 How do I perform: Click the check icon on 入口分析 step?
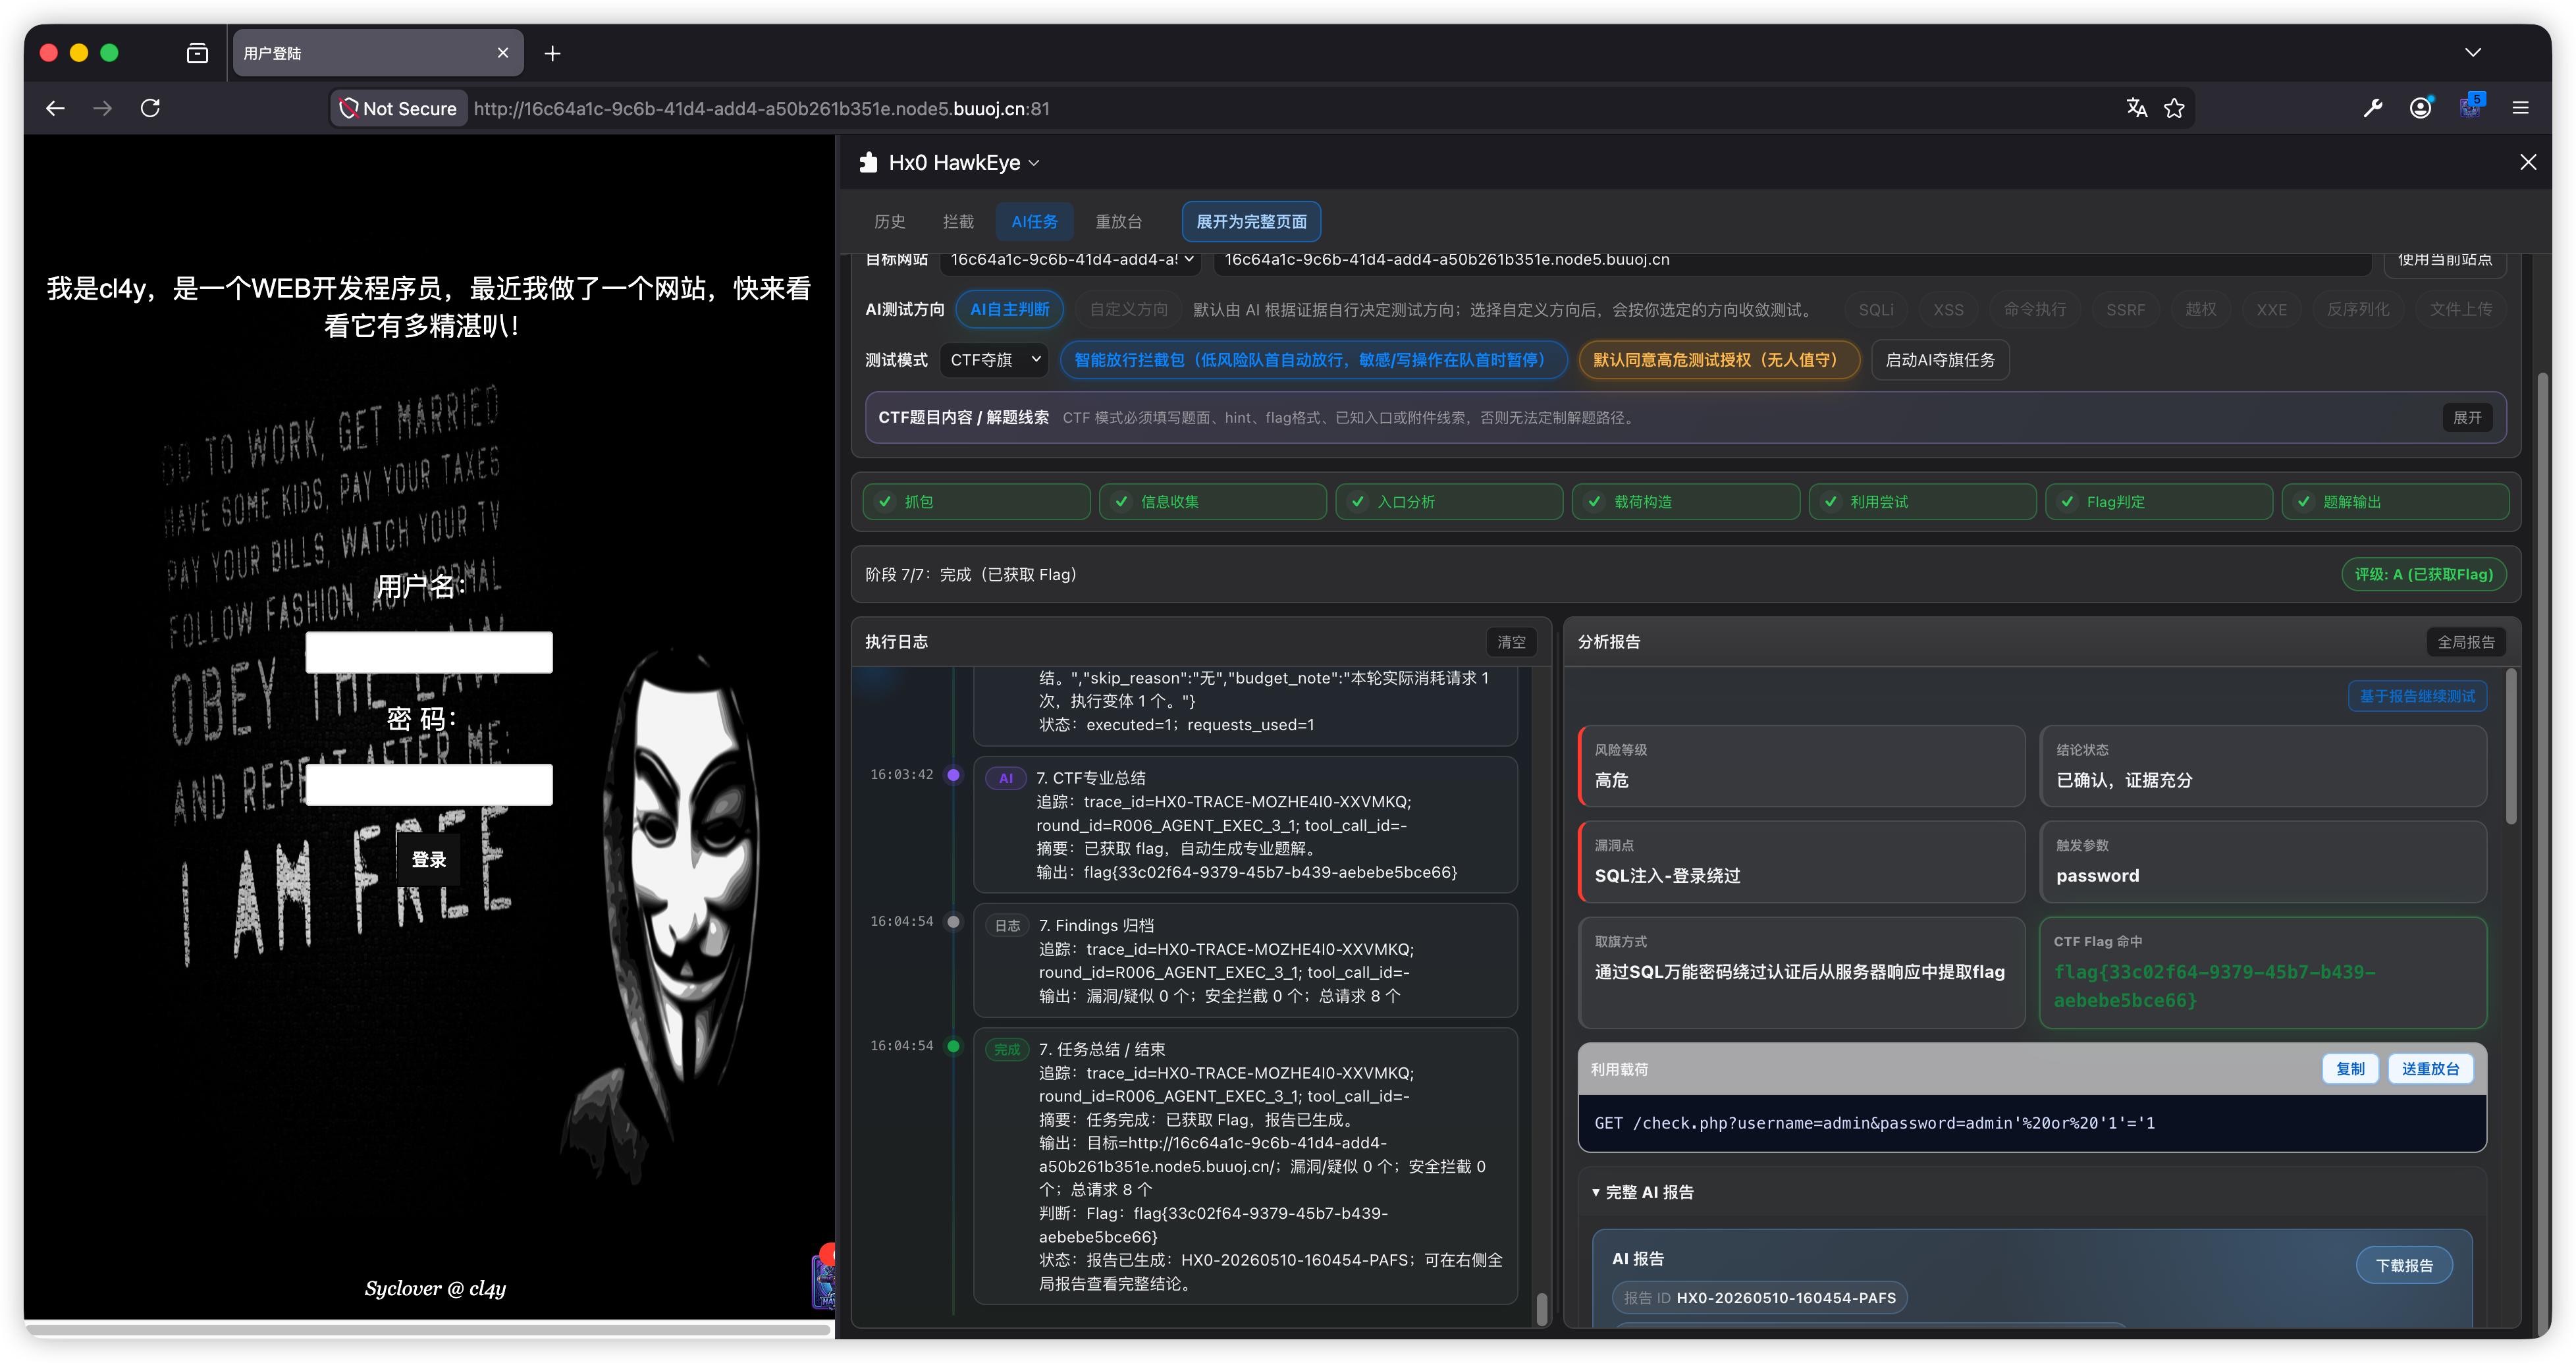pos(1358,502)
